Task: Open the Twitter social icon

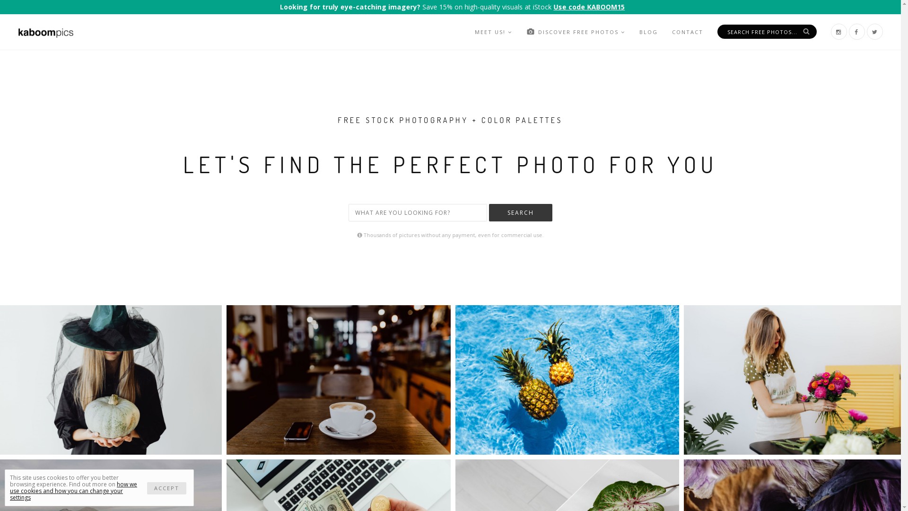Action: point(874,32)
